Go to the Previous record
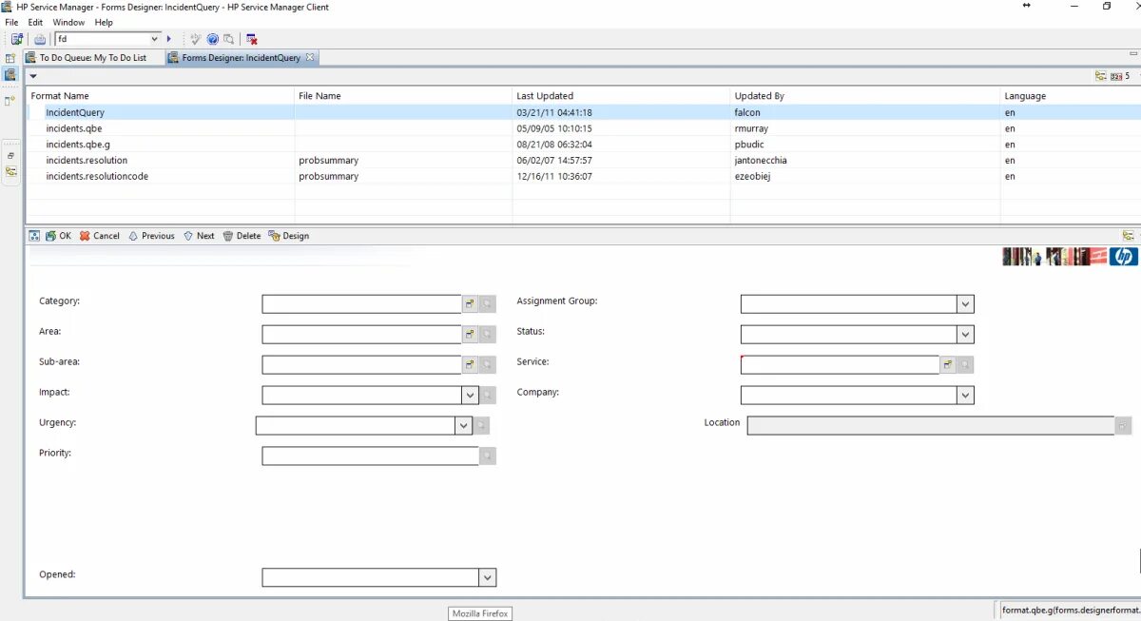The width and height of the screenshot is (1141, 621). click(151, 236)
